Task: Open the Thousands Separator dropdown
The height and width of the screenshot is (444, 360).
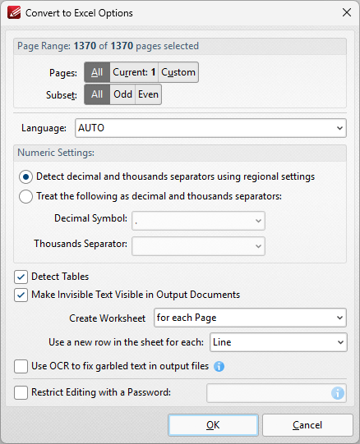Action: pyautogui.click(x=198, y=246)
